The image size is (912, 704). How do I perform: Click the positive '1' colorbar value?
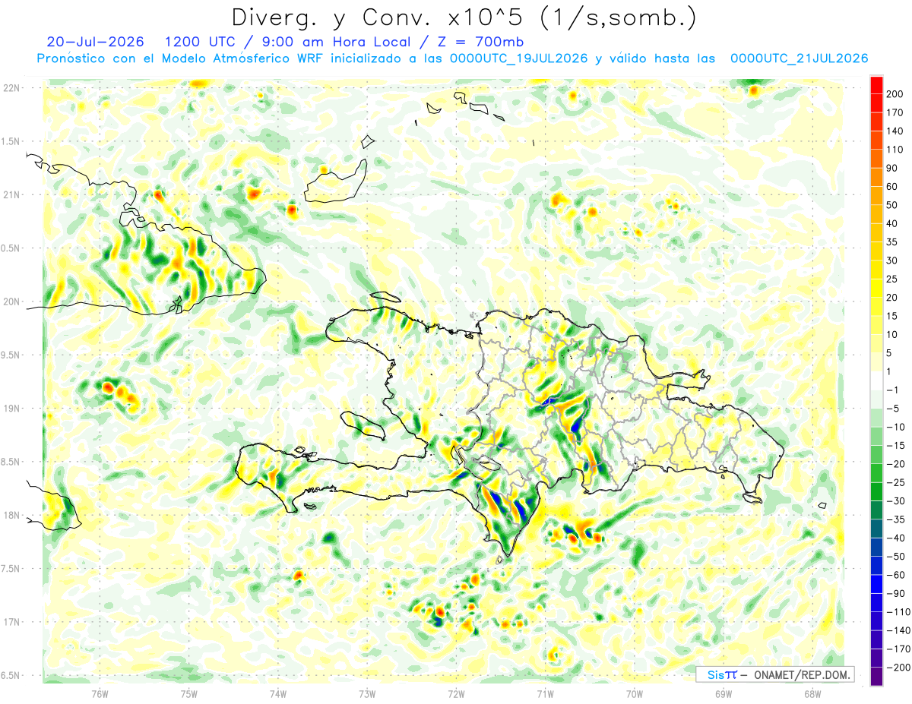click(889, 371)
